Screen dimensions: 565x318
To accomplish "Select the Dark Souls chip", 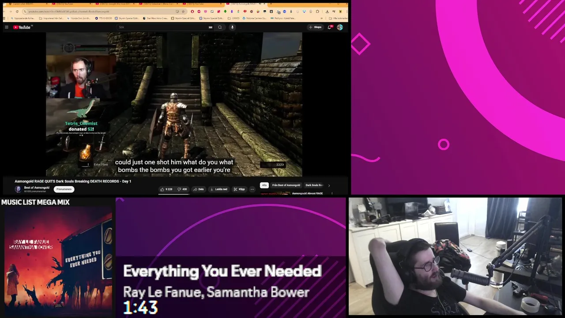I will tap(314, 185).
